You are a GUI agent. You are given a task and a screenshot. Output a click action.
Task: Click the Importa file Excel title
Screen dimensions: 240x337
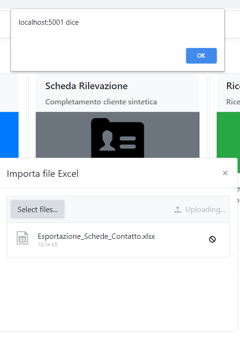[x=42, y=174]
